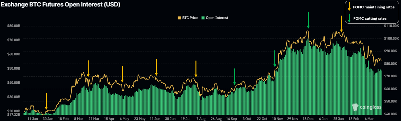401x121 pixels.
Task: Click the FOMC maintaining rates label
Action: (x=374, y=7)
